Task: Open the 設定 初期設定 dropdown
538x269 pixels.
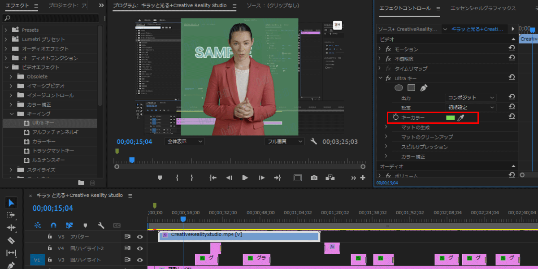Action: 471,108
